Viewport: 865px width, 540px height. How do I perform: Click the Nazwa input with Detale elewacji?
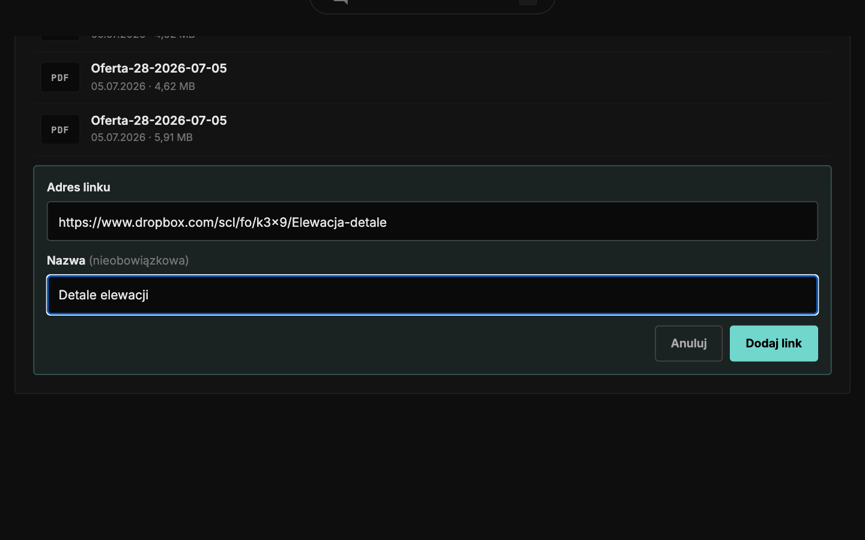(432, 295)
